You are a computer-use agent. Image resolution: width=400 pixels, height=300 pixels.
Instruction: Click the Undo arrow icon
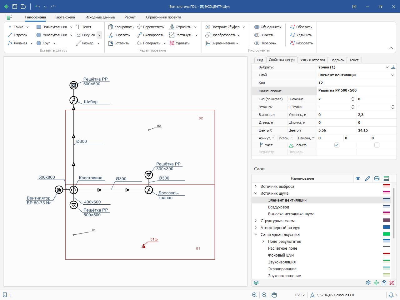point(38,6)
